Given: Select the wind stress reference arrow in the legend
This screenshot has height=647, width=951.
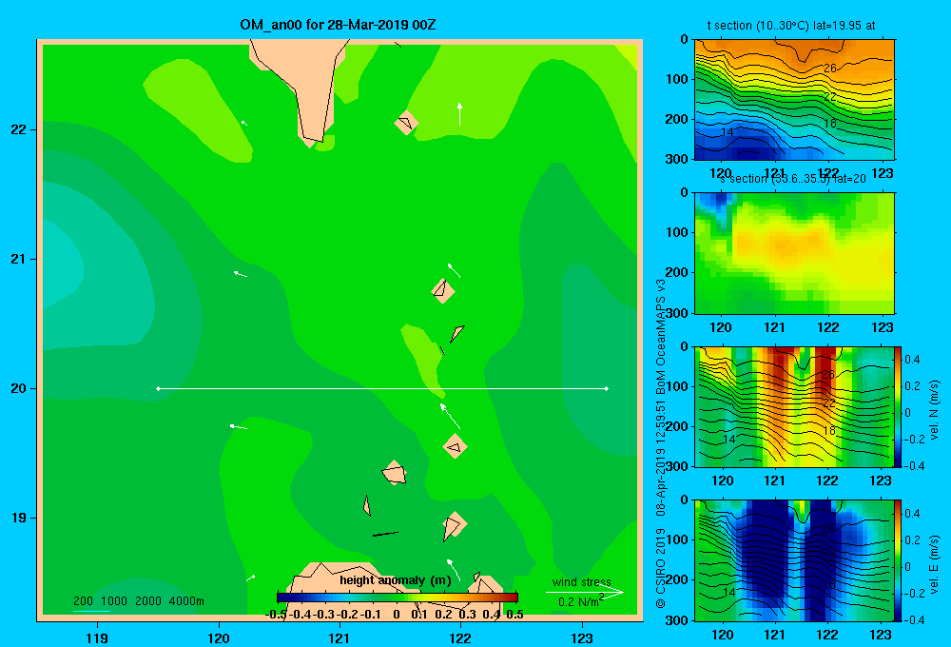Looking at the screenshot, I should [584, 592].
